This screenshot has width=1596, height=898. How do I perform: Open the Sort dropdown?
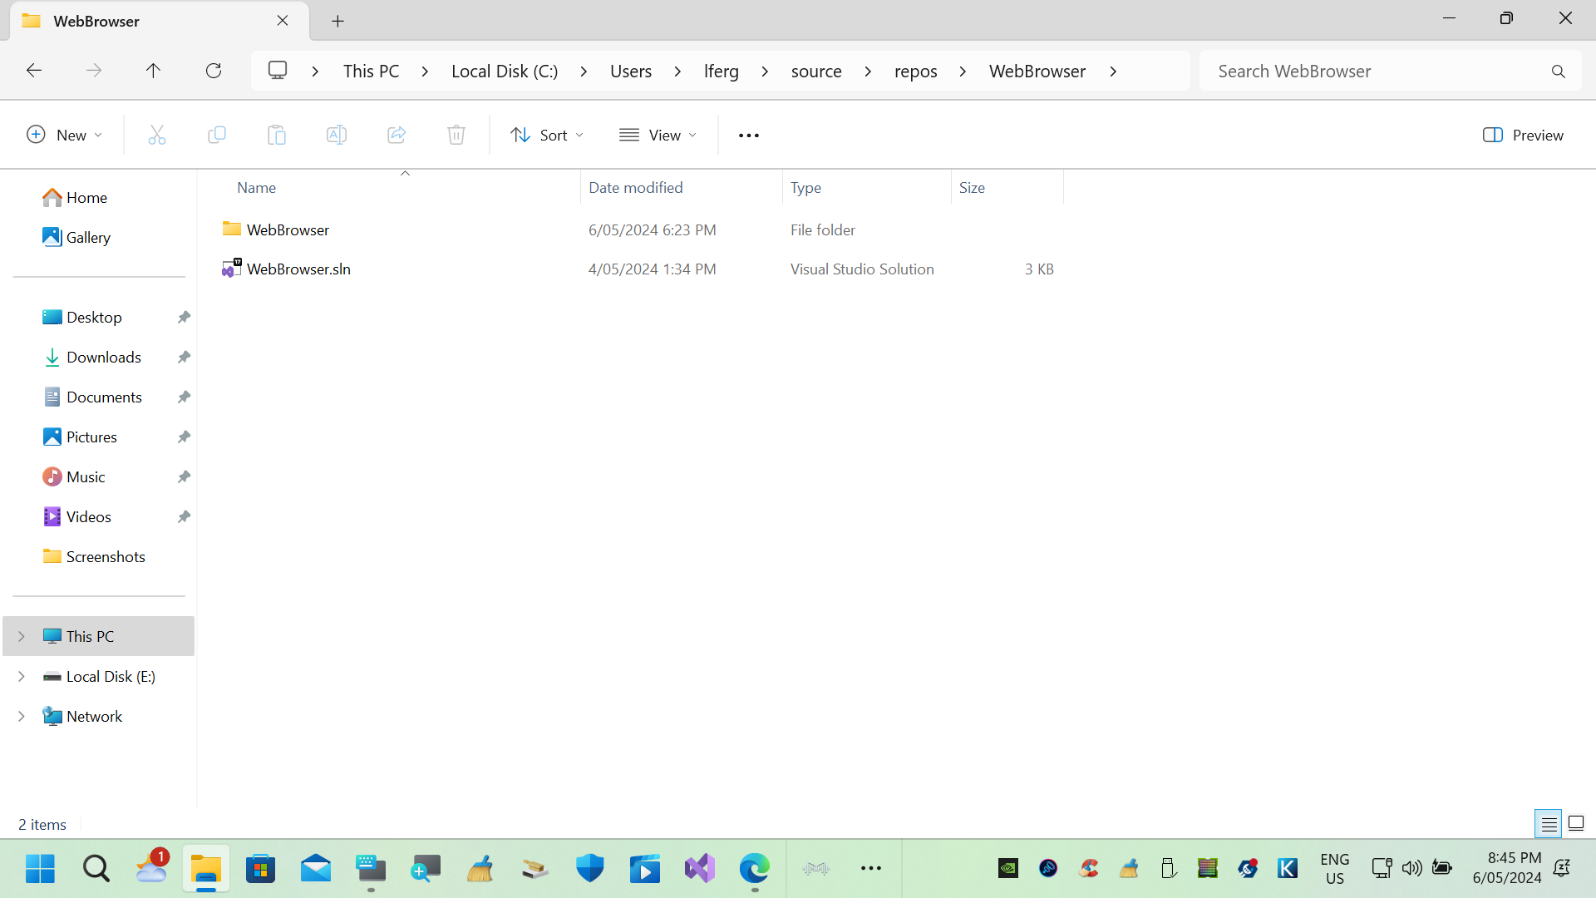[x=546, y=134]
